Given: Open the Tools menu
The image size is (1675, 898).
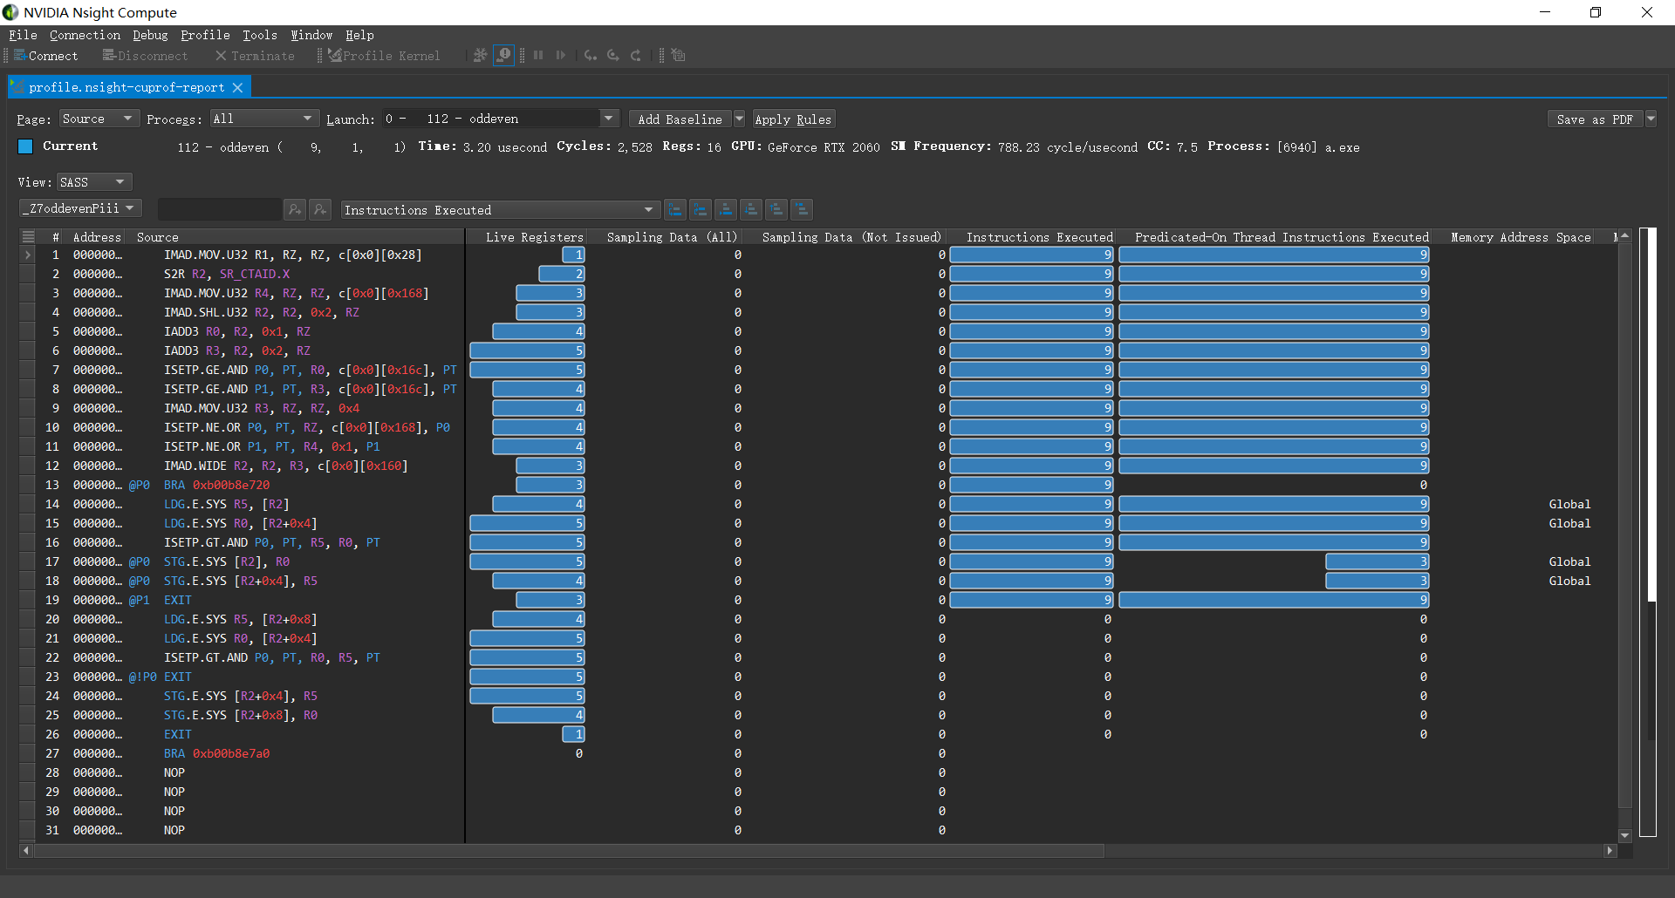Looking at the screenshot, I should (x=260, y=35).
